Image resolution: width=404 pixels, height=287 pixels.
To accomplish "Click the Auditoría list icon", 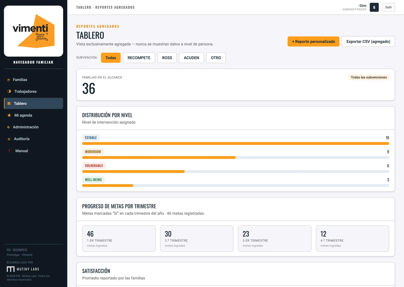I will pos(9,139).
